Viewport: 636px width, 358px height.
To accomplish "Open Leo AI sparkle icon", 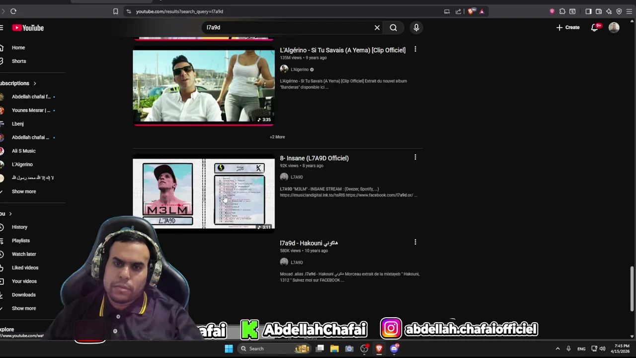I will click(x=609, y=11).
